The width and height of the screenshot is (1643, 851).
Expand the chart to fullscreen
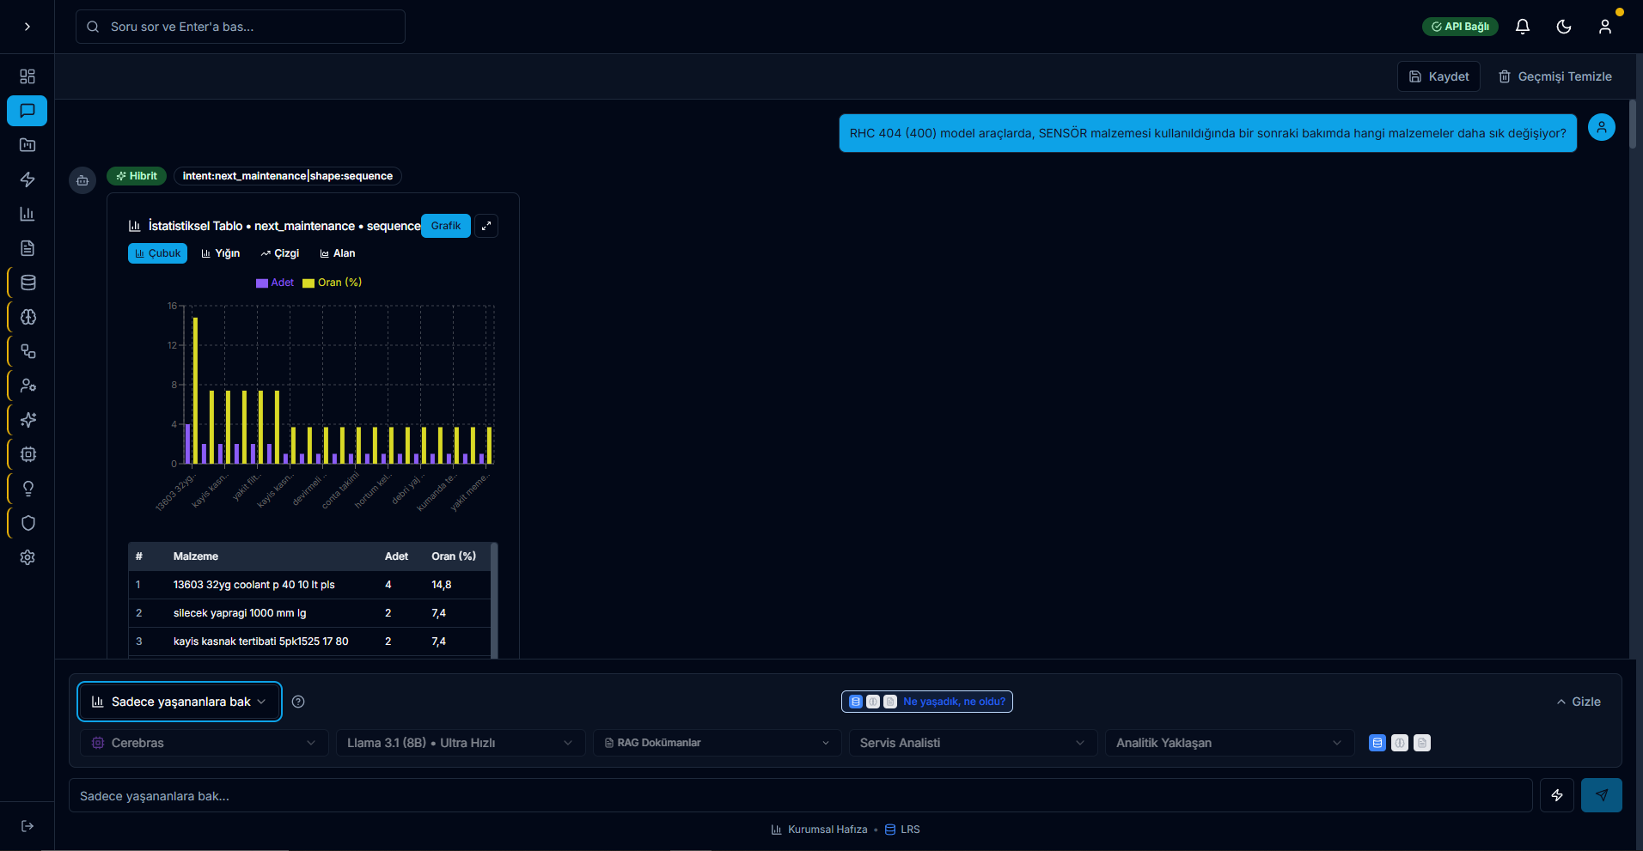(x=486, y=226)
